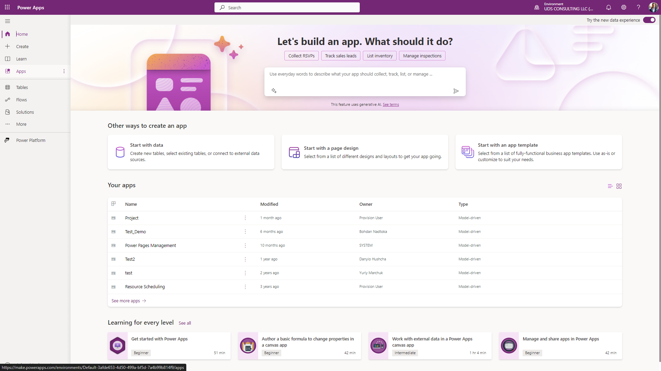Viewport: 661px width, 371px height.
Task: Click the Start with an app template card
Action: (538, 152)
